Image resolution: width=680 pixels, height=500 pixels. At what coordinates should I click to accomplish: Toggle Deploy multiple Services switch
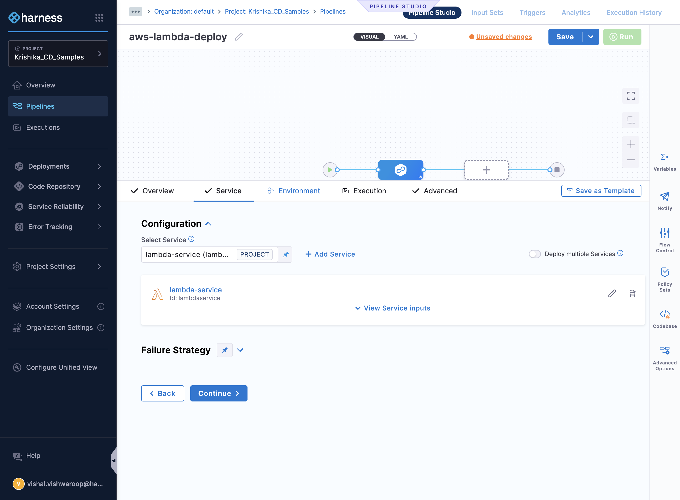point(534,254)
